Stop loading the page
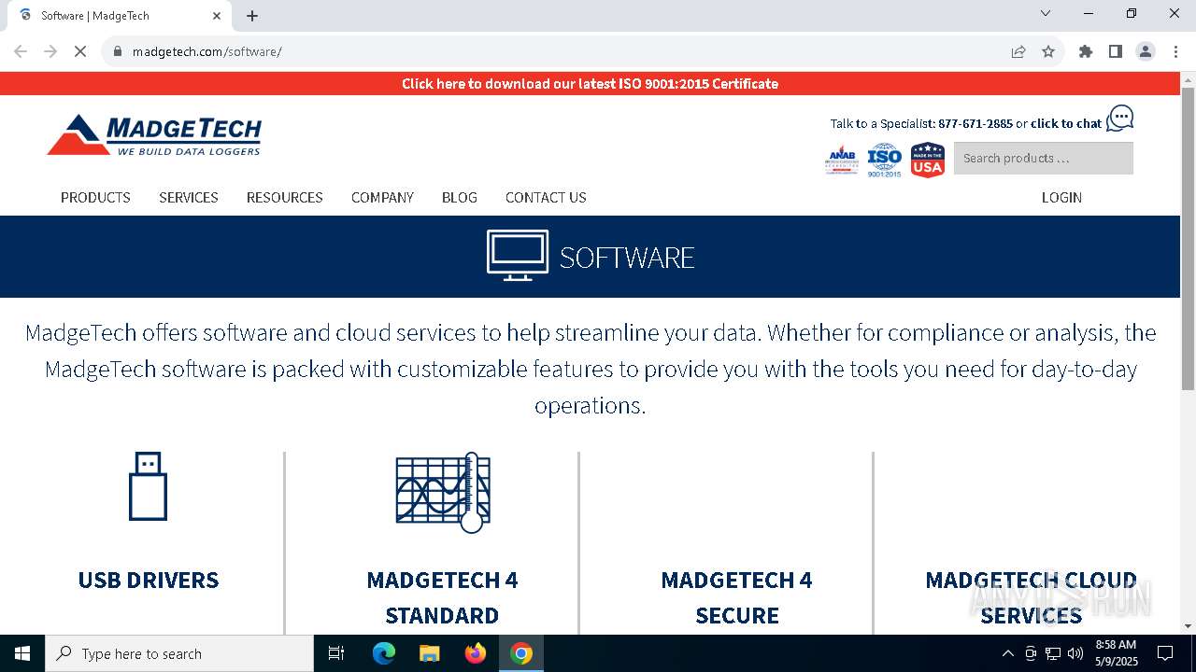 tap(80, 51)
